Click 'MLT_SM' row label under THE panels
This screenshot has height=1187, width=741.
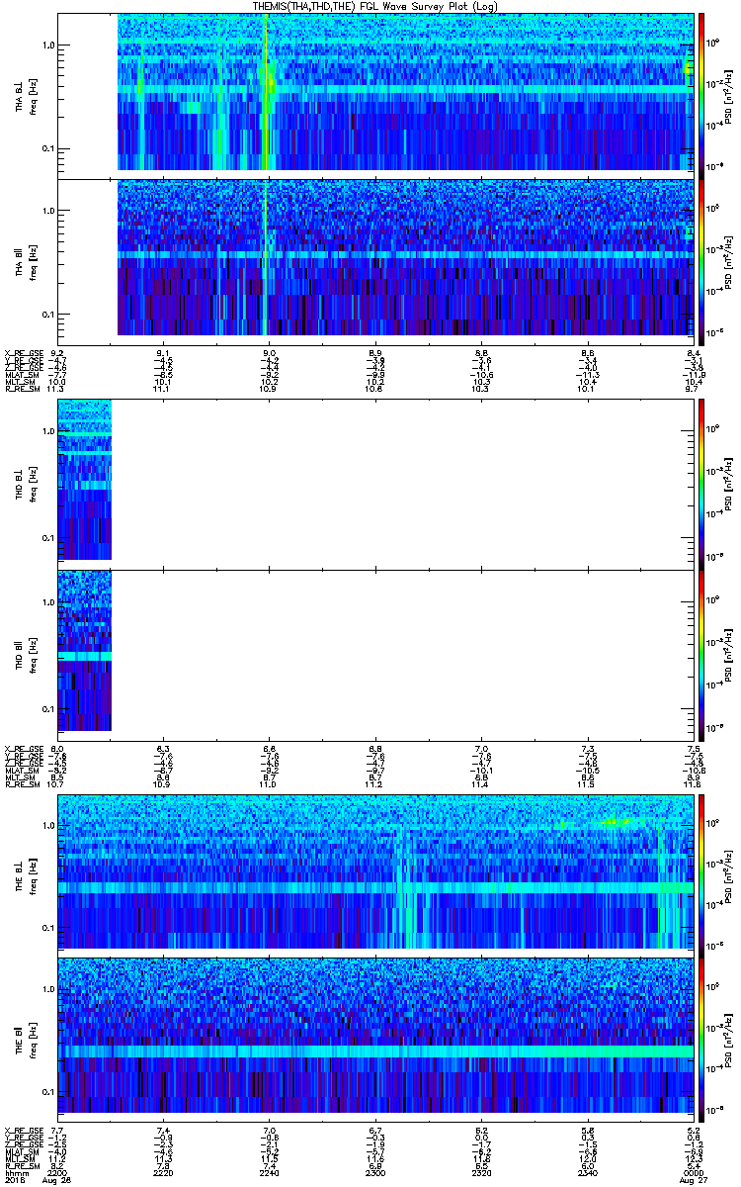(19, 1159)
